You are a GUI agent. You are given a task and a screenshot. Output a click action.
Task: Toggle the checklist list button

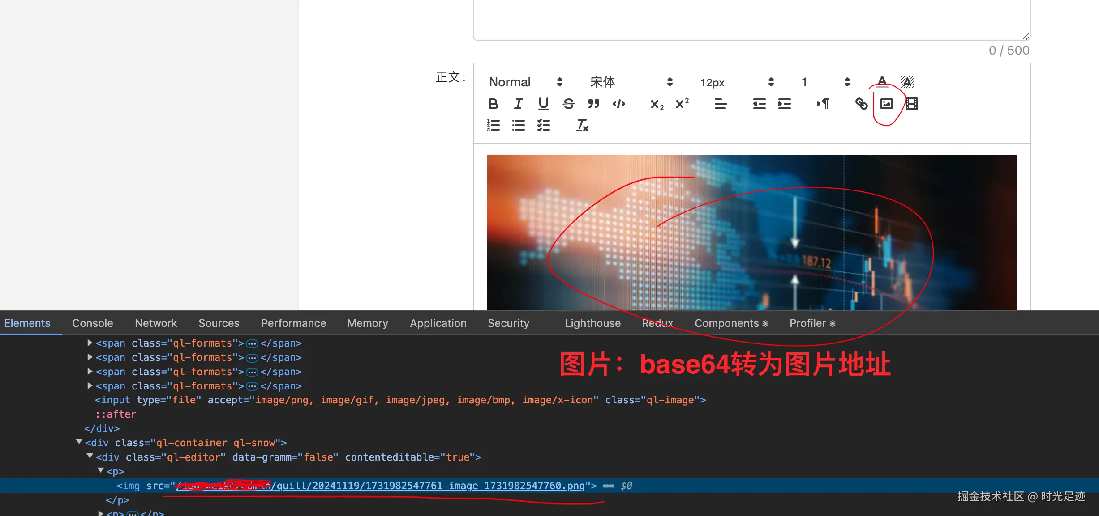coord(543,125)
